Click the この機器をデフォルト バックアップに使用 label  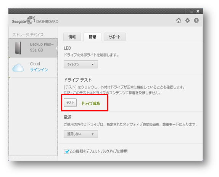point(98,151)
